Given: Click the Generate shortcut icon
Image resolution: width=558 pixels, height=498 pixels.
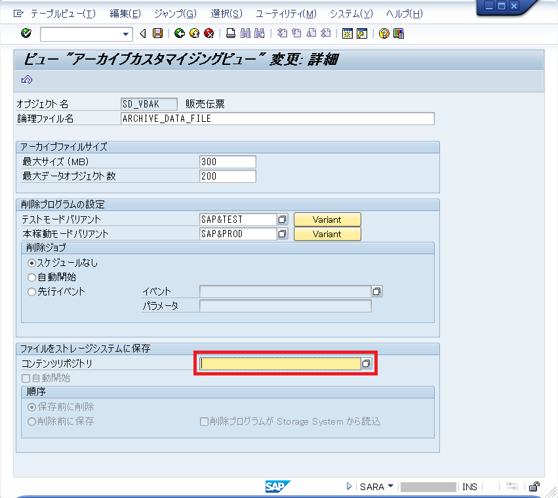Looking at the screenshot, I should (361, 33).
